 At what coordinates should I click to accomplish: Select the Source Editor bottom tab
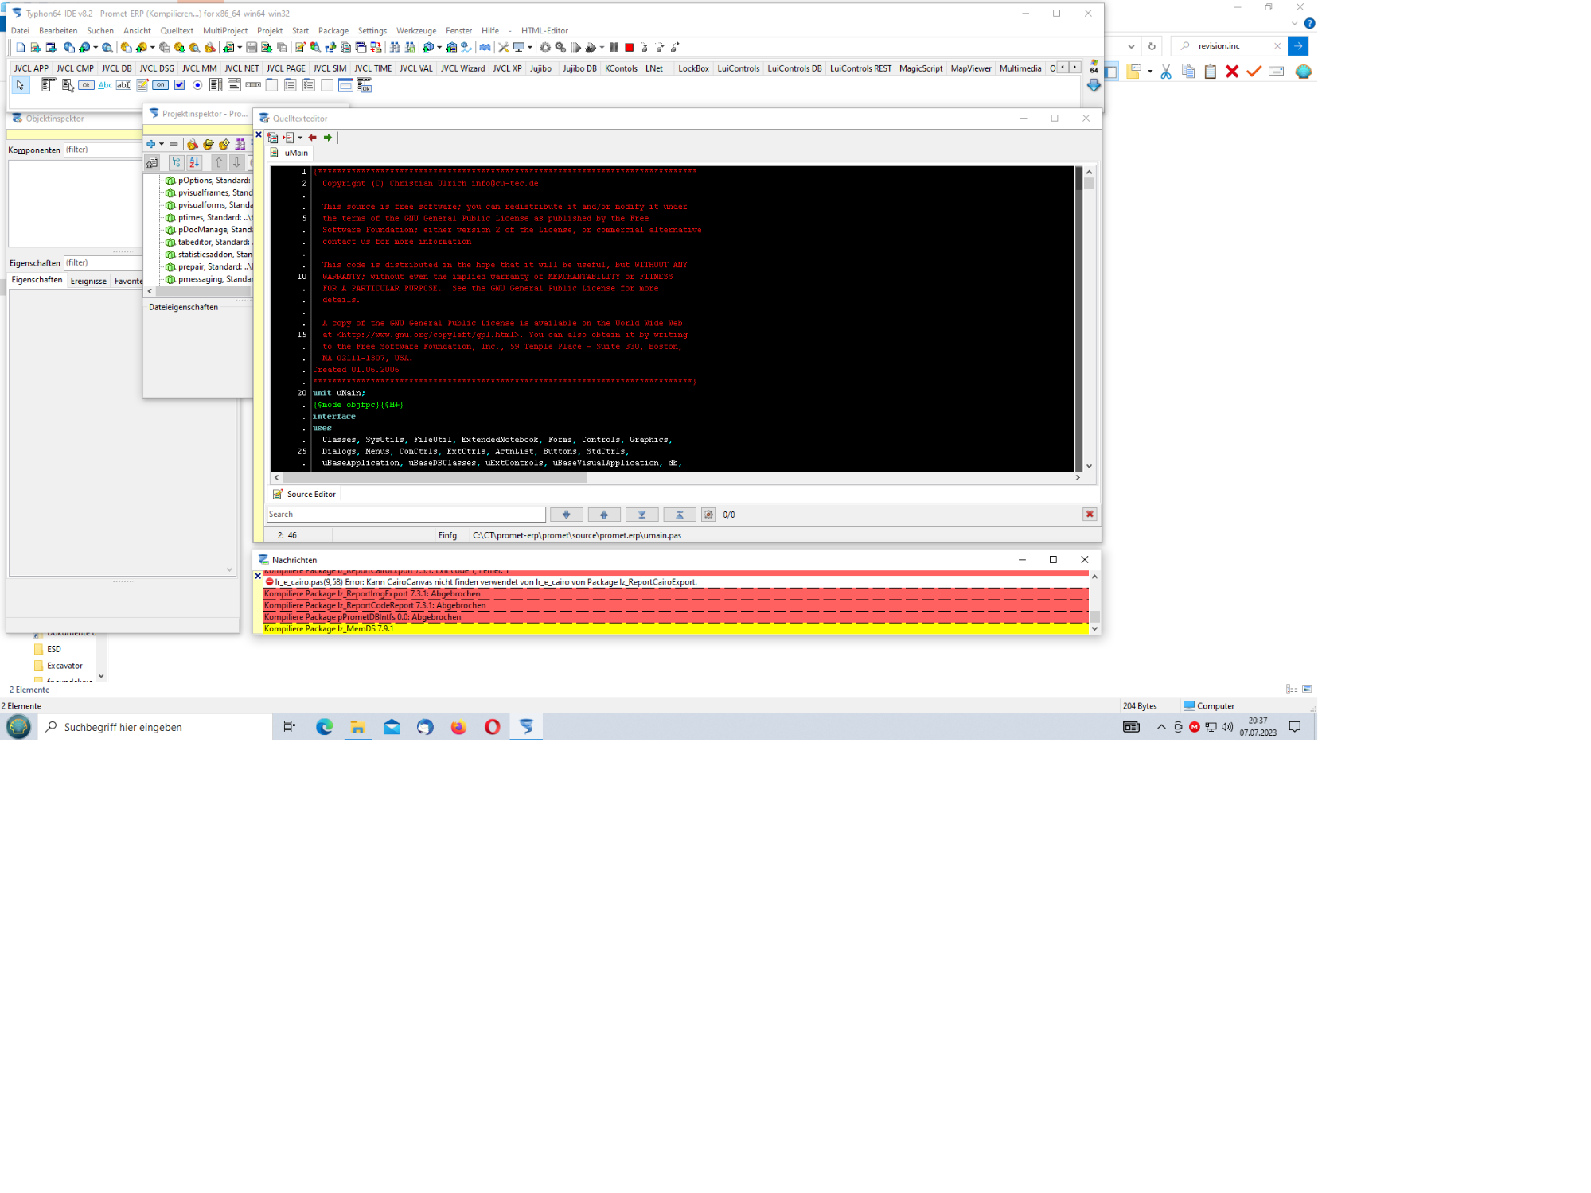point(305,494)
